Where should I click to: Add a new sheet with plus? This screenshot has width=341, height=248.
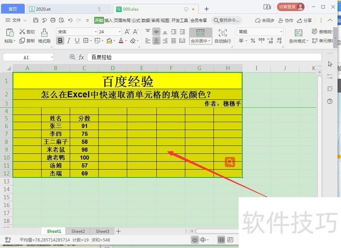pos(118,231)
